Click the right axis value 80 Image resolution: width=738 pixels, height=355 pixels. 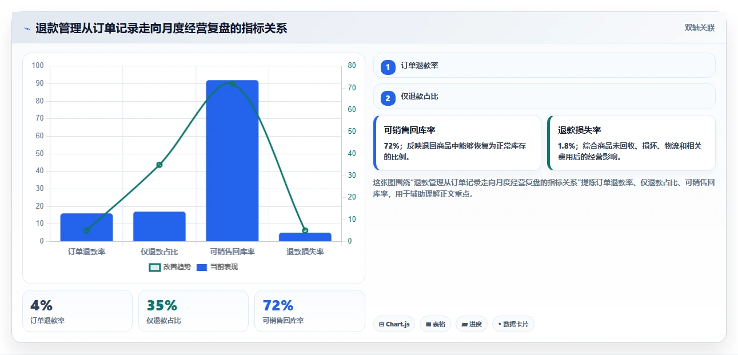click(x=352, y=66)
